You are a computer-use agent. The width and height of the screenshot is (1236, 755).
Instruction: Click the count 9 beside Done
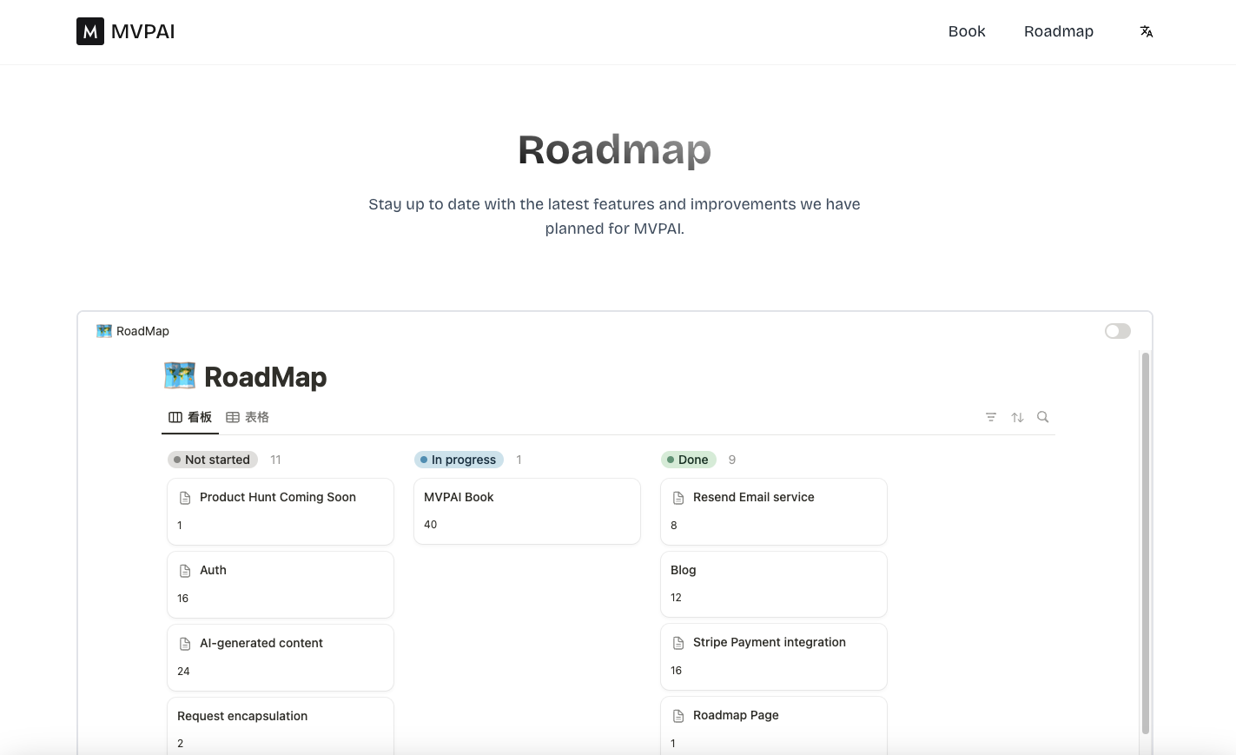point(732,460)
